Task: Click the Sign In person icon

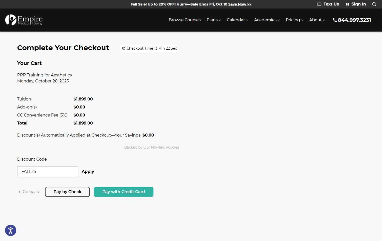Action: (x=347, y=4)
